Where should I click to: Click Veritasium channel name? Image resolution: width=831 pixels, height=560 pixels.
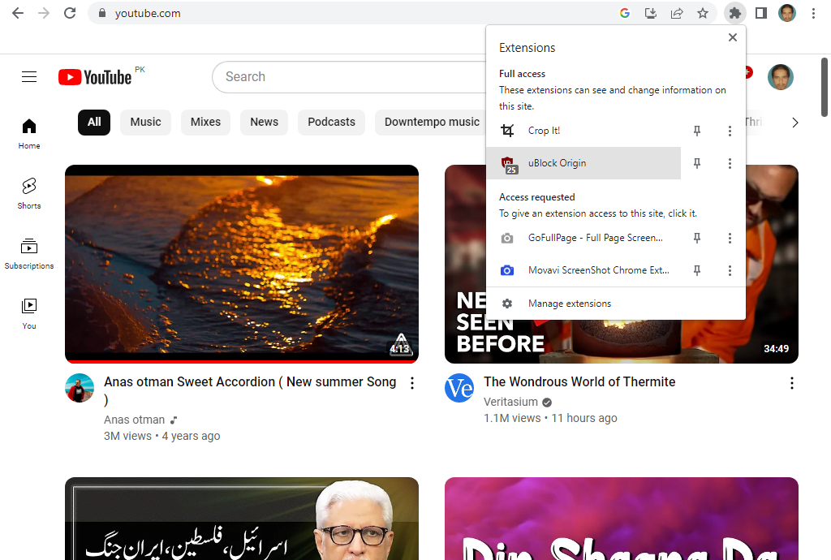510,402
